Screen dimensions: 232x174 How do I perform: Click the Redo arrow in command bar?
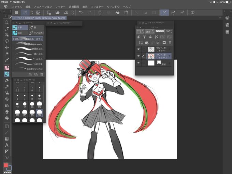point(89,13)
